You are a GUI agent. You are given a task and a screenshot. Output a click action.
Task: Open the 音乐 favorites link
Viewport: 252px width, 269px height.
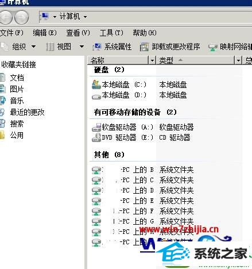click(x=17, y=101)
